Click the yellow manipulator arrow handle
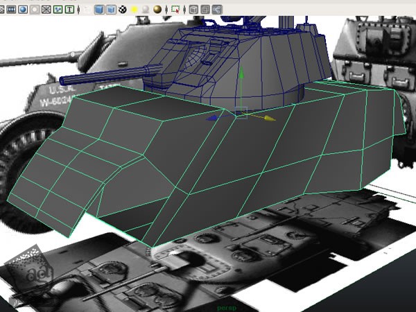Viewport: 416px width, 312px height. point(270,119)
